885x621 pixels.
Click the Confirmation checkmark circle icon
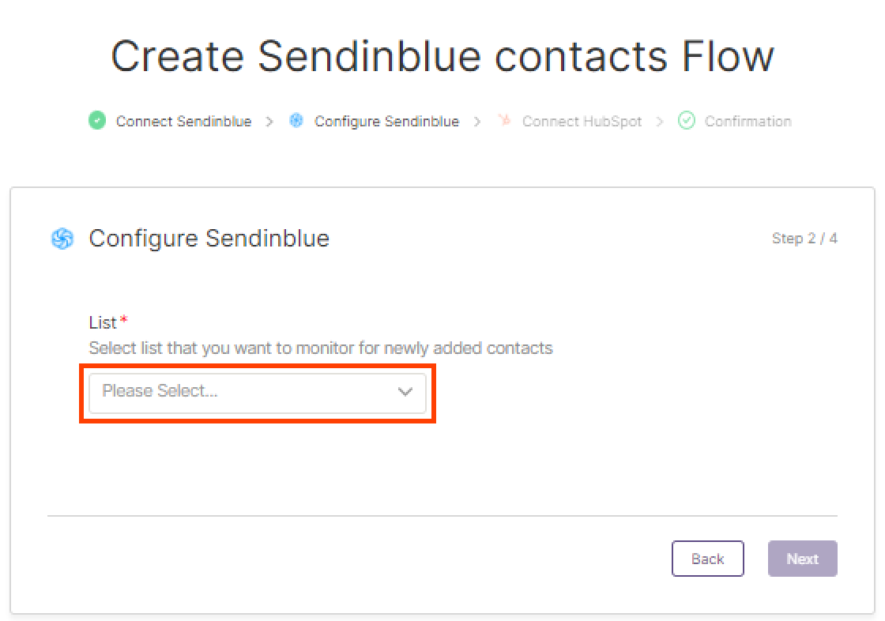[687, 120]
